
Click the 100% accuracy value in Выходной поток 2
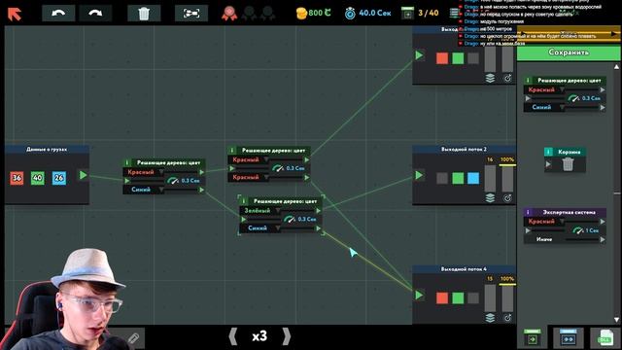click(507, 159)
